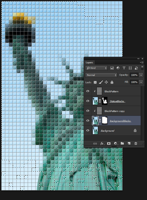
Task: Open the Opacity slider dropdown arrow
Action: 141,75
